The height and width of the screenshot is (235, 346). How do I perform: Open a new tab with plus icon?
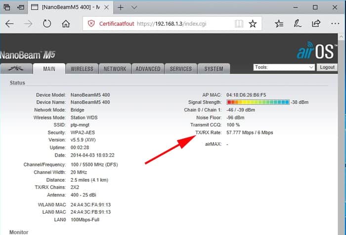121,7
